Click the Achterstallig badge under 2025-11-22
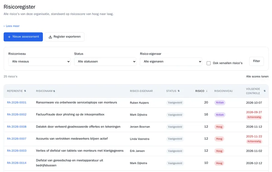 point(254,141)
